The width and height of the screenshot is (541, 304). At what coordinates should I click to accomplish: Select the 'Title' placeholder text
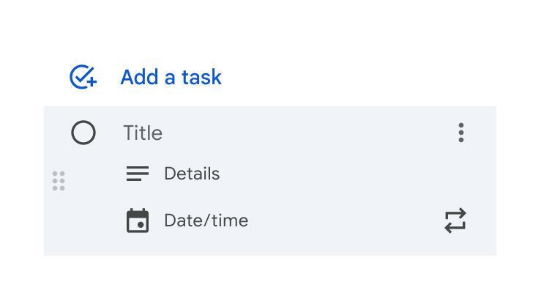point(143,133)
